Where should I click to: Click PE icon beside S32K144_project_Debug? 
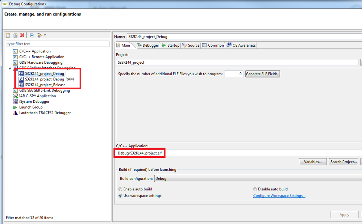tap(21, 73)
